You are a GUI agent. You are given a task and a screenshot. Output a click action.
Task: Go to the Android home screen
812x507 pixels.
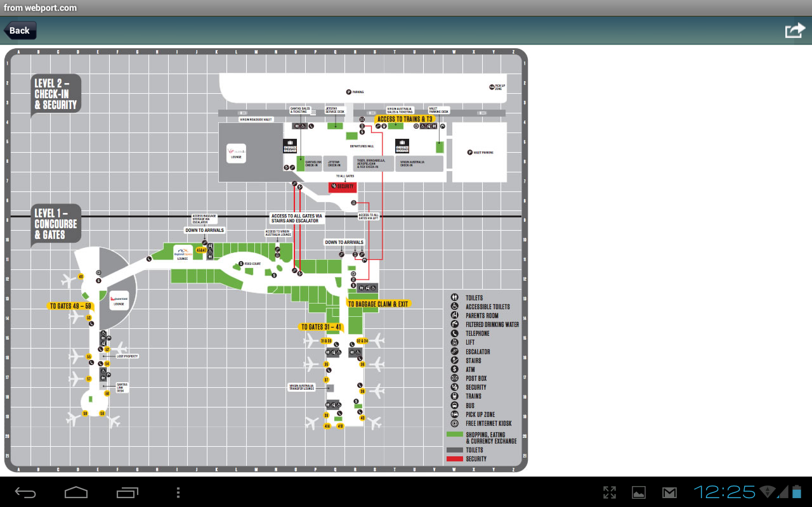[x=76, y=492]
